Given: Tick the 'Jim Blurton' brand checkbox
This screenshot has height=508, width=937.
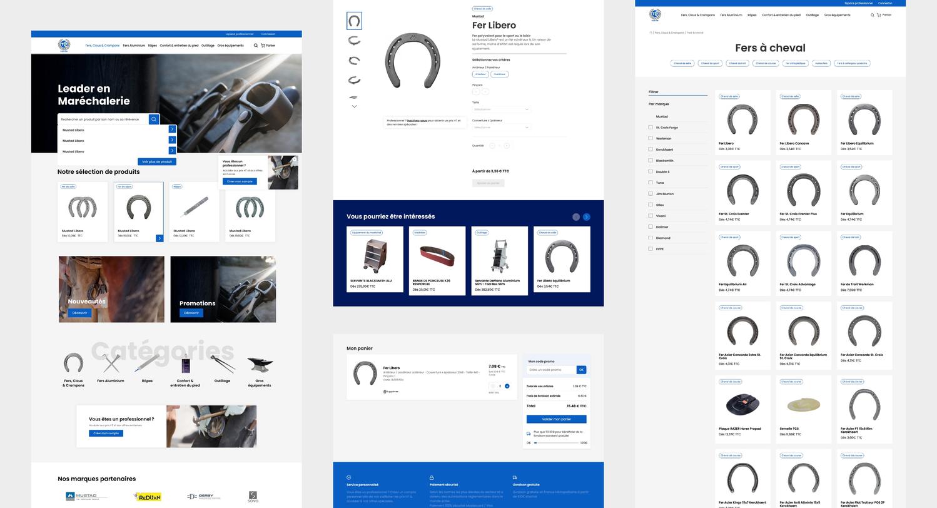Looking at the screenshot, I should click(651, 193).
